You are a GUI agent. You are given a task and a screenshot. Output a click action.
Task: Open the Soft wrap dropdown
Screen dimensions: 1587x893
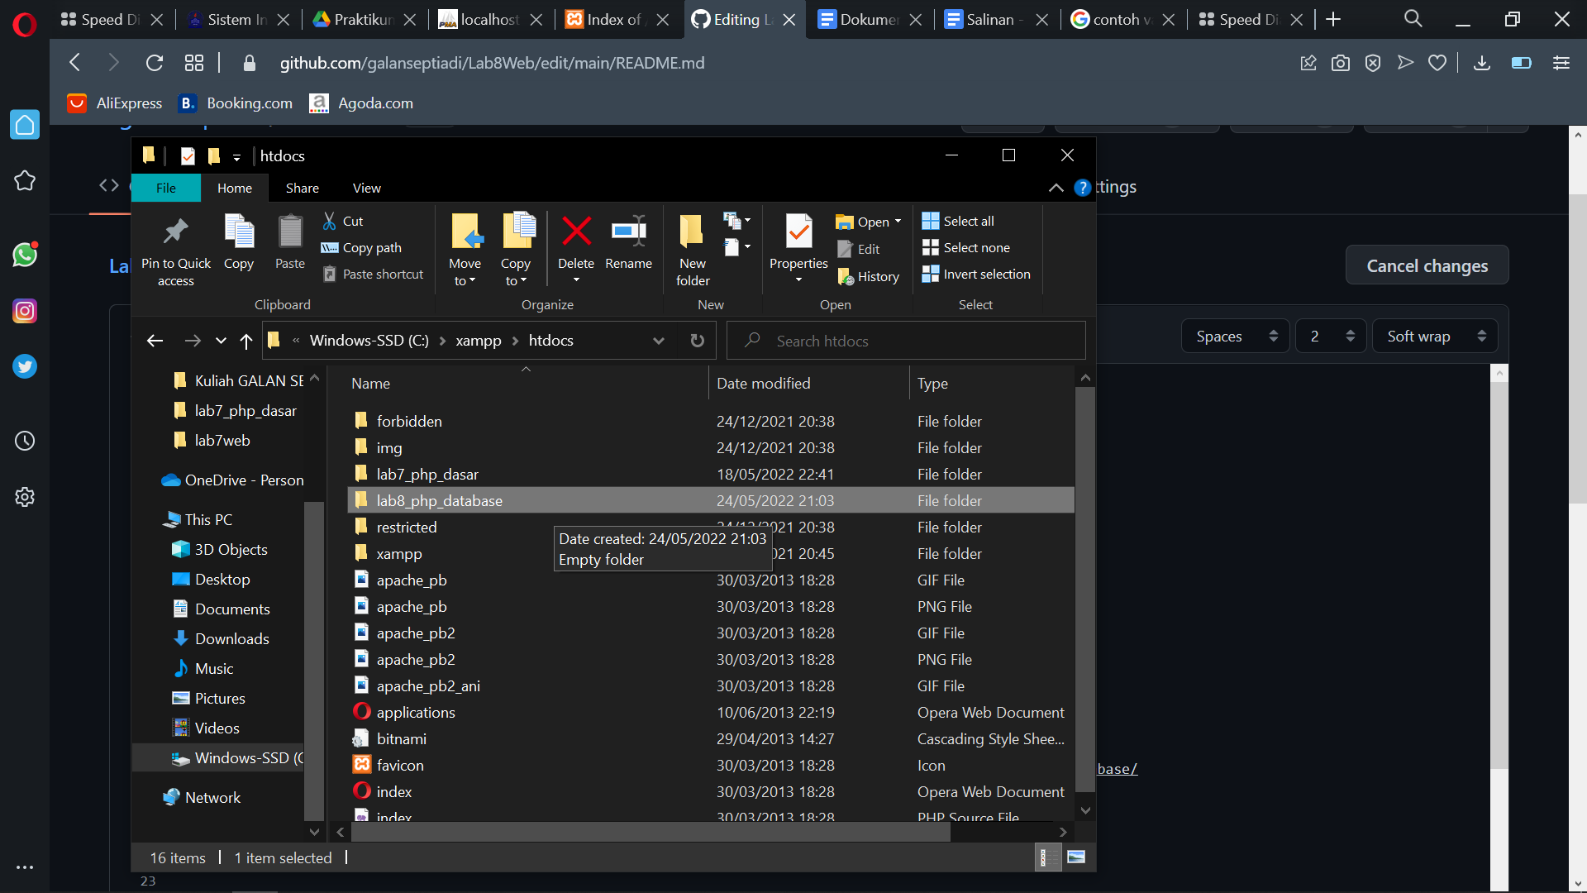[x=1435, y=337]
